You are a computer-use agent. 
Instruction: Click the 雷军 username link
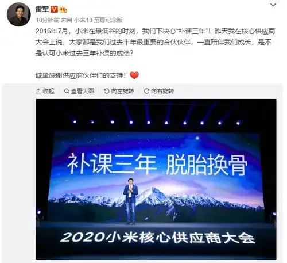(42, 9)
